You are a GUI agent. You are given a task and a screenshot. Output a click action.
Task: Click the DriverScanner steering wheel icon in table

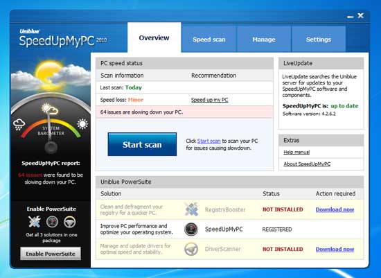[191, 250]
